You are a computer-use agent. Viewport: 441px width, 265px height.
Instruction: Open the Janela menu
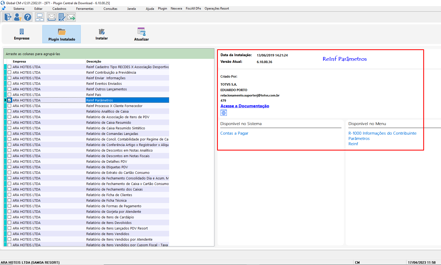(x=132, y=9)
